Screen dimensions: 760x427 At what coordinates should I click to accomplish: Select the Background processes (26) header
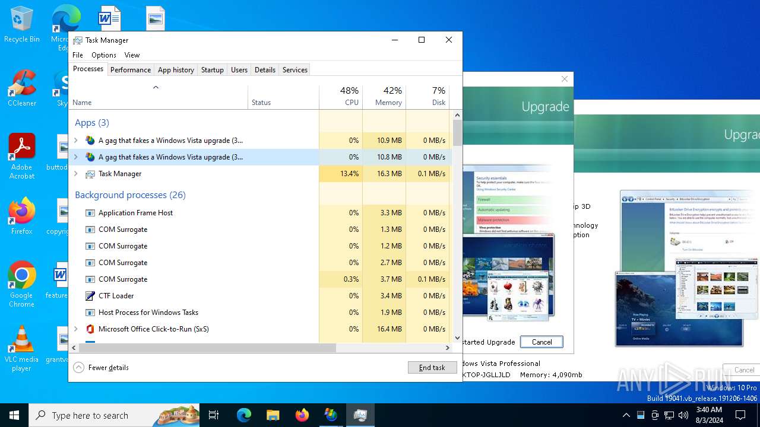pyautogui.click(x=130, y=195)
